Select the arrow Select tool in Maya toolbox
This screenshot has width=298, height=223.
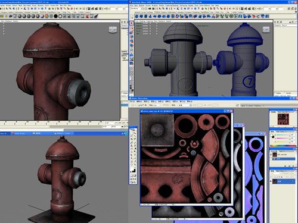pos(132,23)
